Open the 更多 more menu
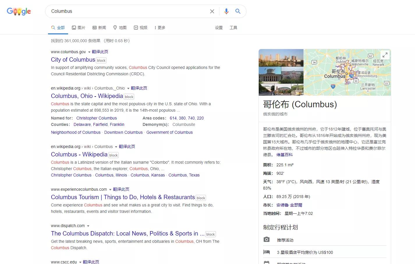 [x=160, y=28]
